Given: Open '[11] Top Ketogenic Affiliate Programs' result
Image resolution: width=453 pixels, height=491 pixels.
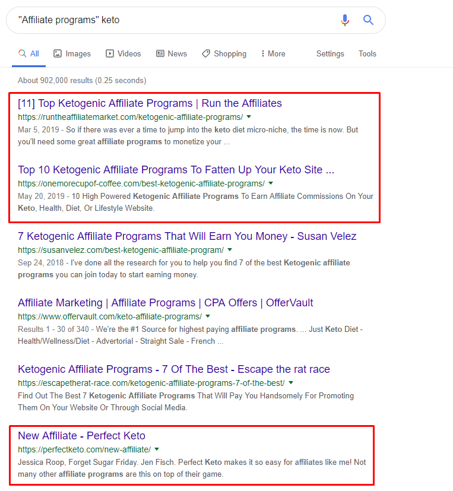Looking at the screenshot, I should (150, 103).
